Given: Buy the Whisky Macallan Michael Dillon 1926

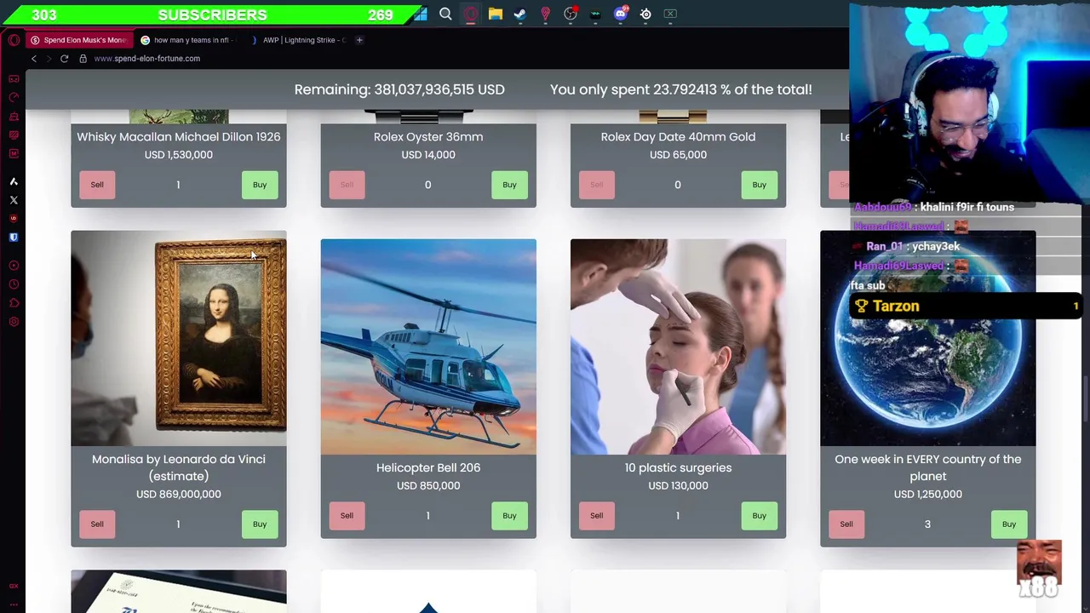Looking at the screenshot, I should [260, 185].
